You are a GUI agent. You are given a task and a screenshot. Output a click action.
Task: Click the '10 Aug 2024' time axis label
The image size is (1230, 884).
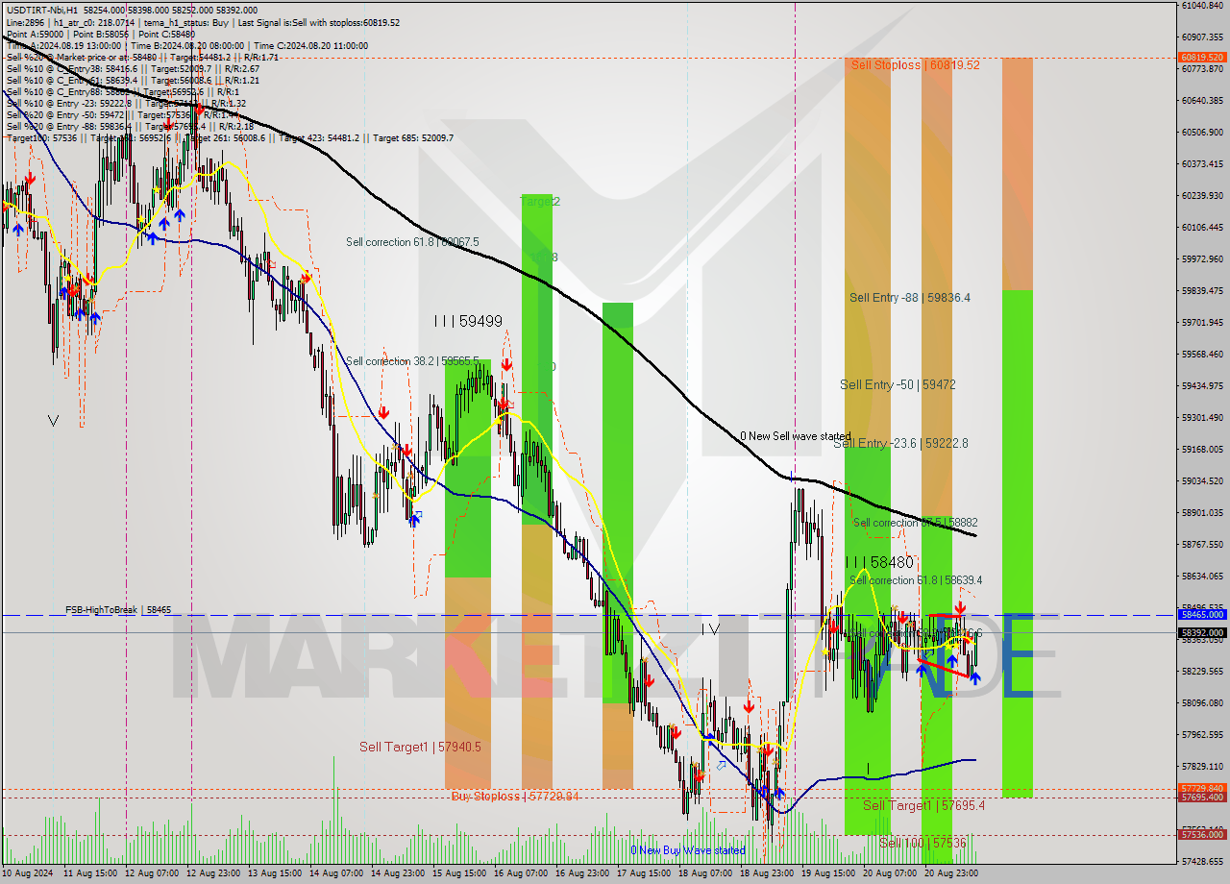point(29,873)
